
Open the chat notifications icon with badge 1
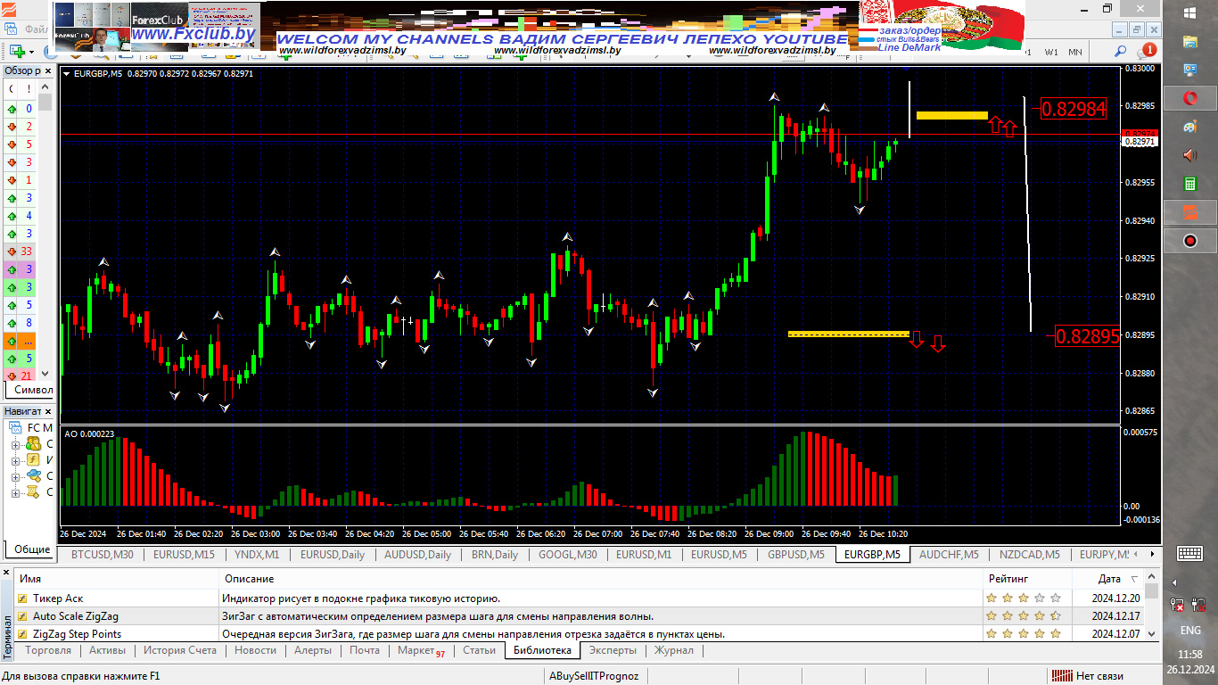(x=1146, y=52)
